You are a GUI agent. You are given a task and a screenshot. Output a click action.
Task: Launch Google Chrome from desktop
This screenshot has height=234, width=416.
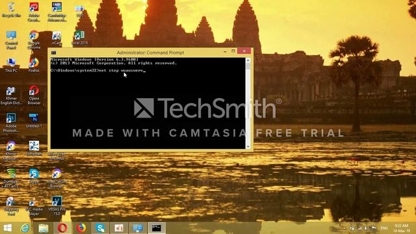[x=34, y=40]
